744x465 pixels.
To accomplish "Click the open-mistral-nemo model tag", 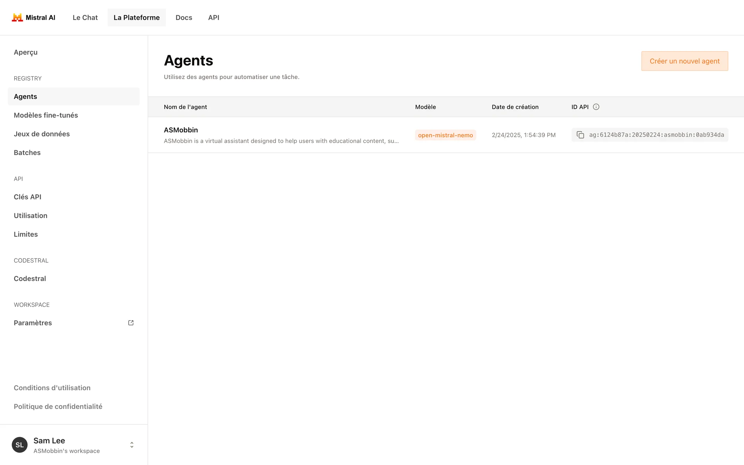I will (x=445, y=135).
